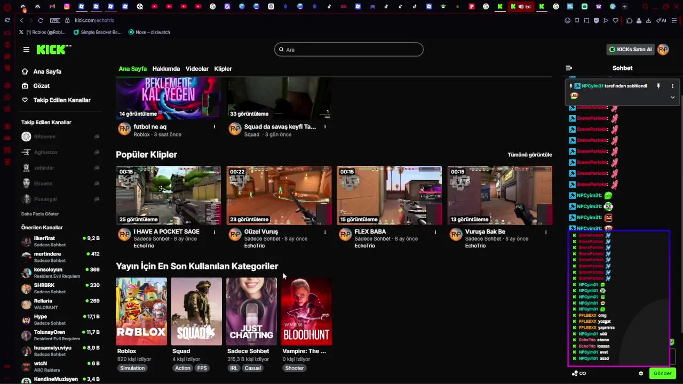Switch to the Gmail browser tab
Image resolution: width=683 pixels, height=384 pixels.
click(x=52, y=6)
